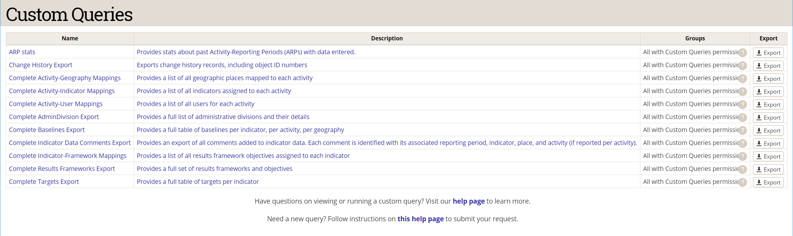Export the ARP stats query
This screenshot has width=793, height=236.
pyautogui.click(x=768, y=53)
